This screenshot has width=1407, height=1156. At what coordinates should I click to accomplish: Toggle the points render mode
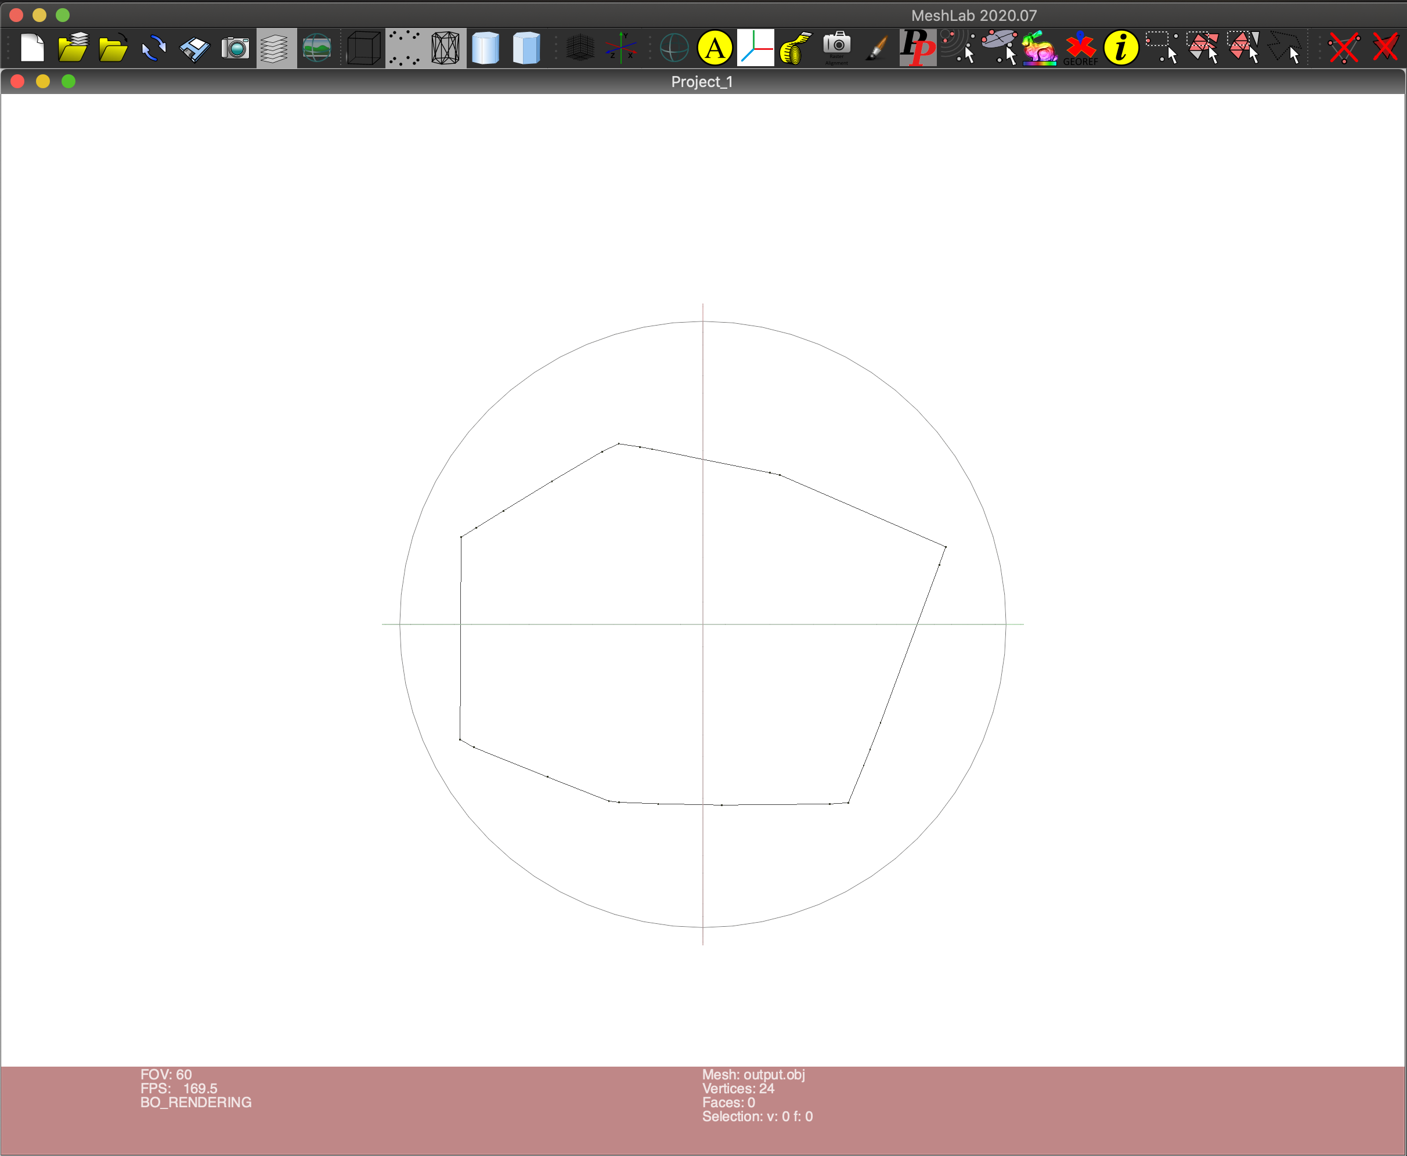(x=404, y=48)
